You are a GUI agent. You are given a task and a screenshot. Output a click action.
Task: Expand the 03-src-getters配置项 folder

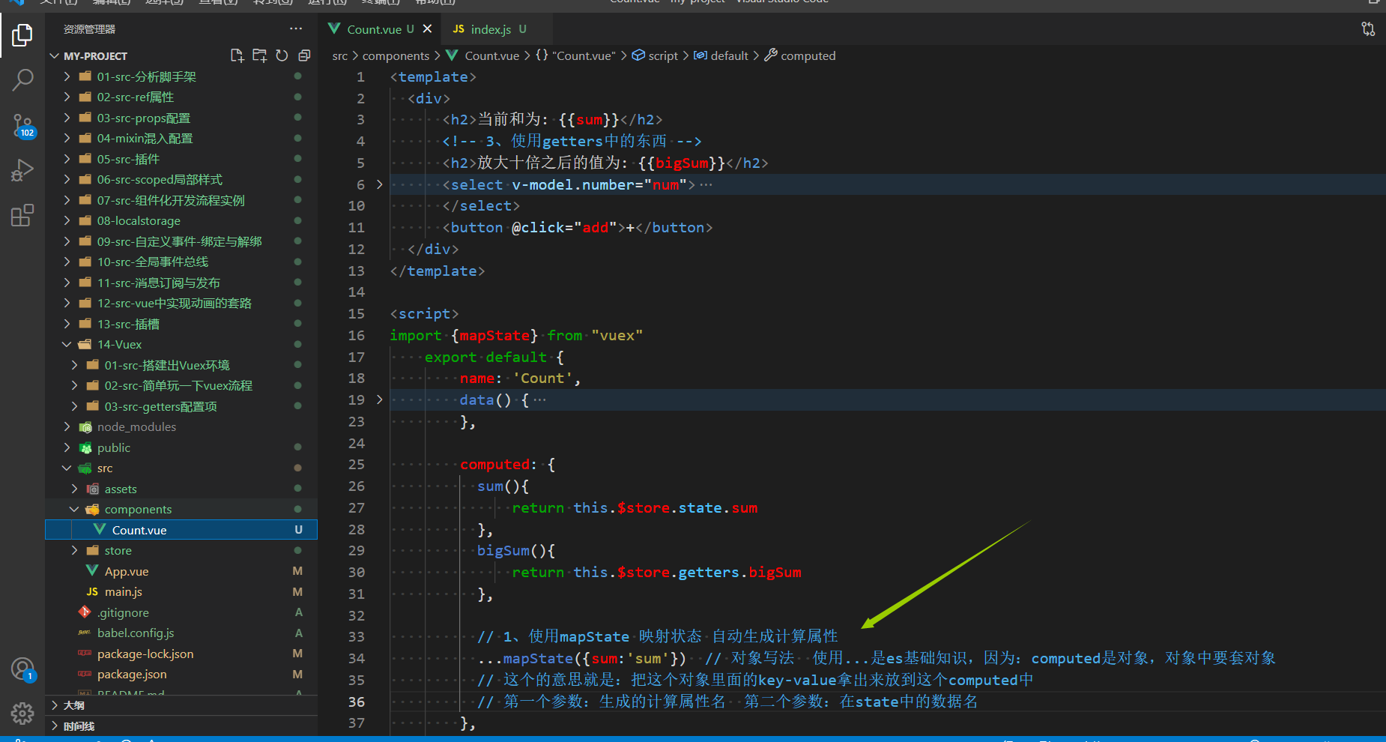(x=74, y=406)
